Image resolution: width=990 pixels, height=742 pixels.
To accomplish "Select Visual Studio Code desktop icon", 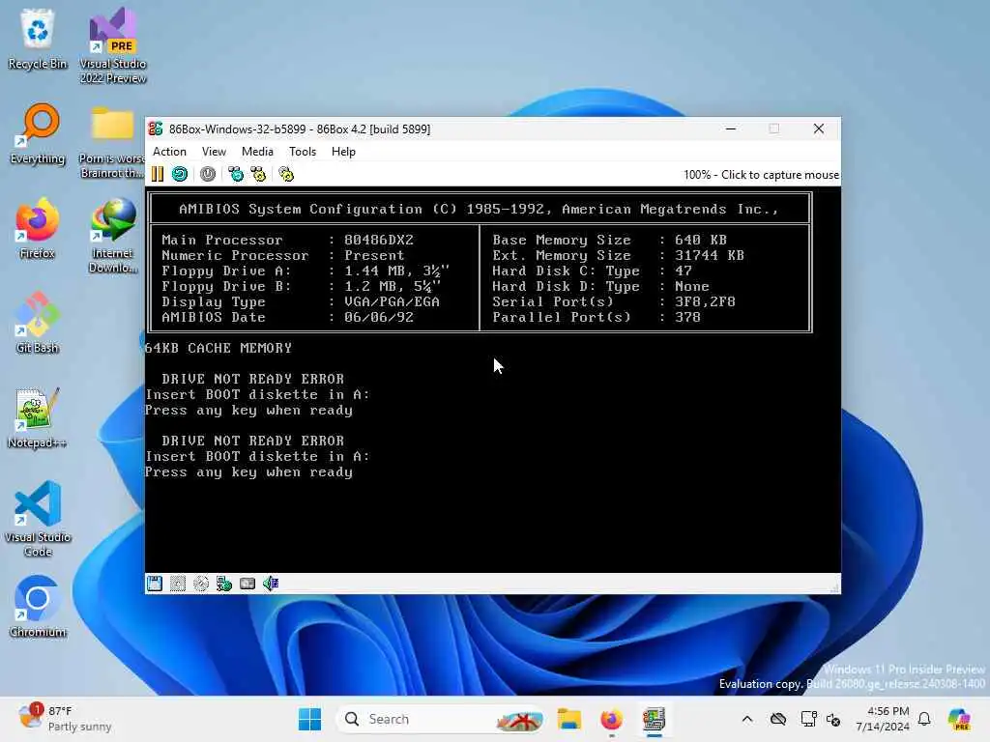I will tap(38, 519).
